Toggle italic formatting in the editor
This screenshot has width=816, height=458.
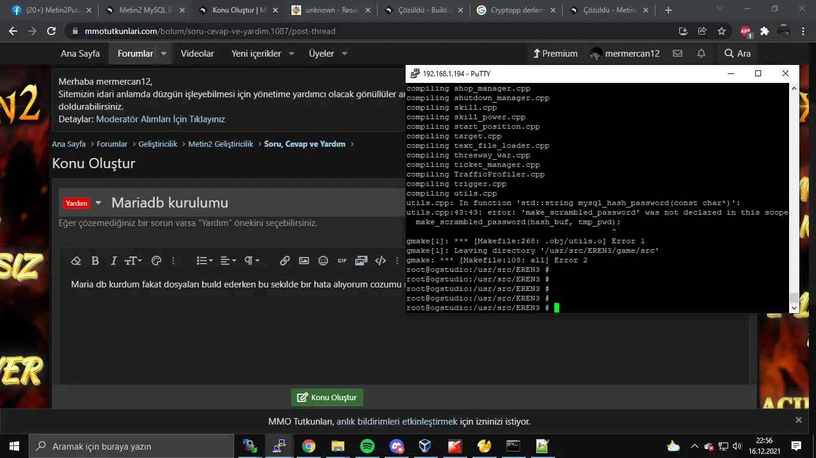coord(113,261)
